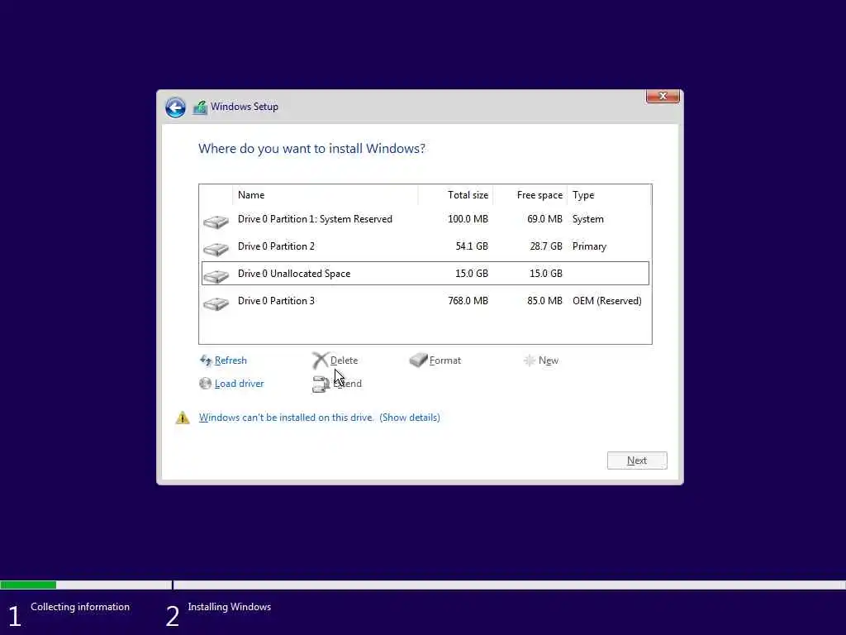Click the "768.0 MB" total size cell
Screen dimensions: 846x635
pos(468,301)
